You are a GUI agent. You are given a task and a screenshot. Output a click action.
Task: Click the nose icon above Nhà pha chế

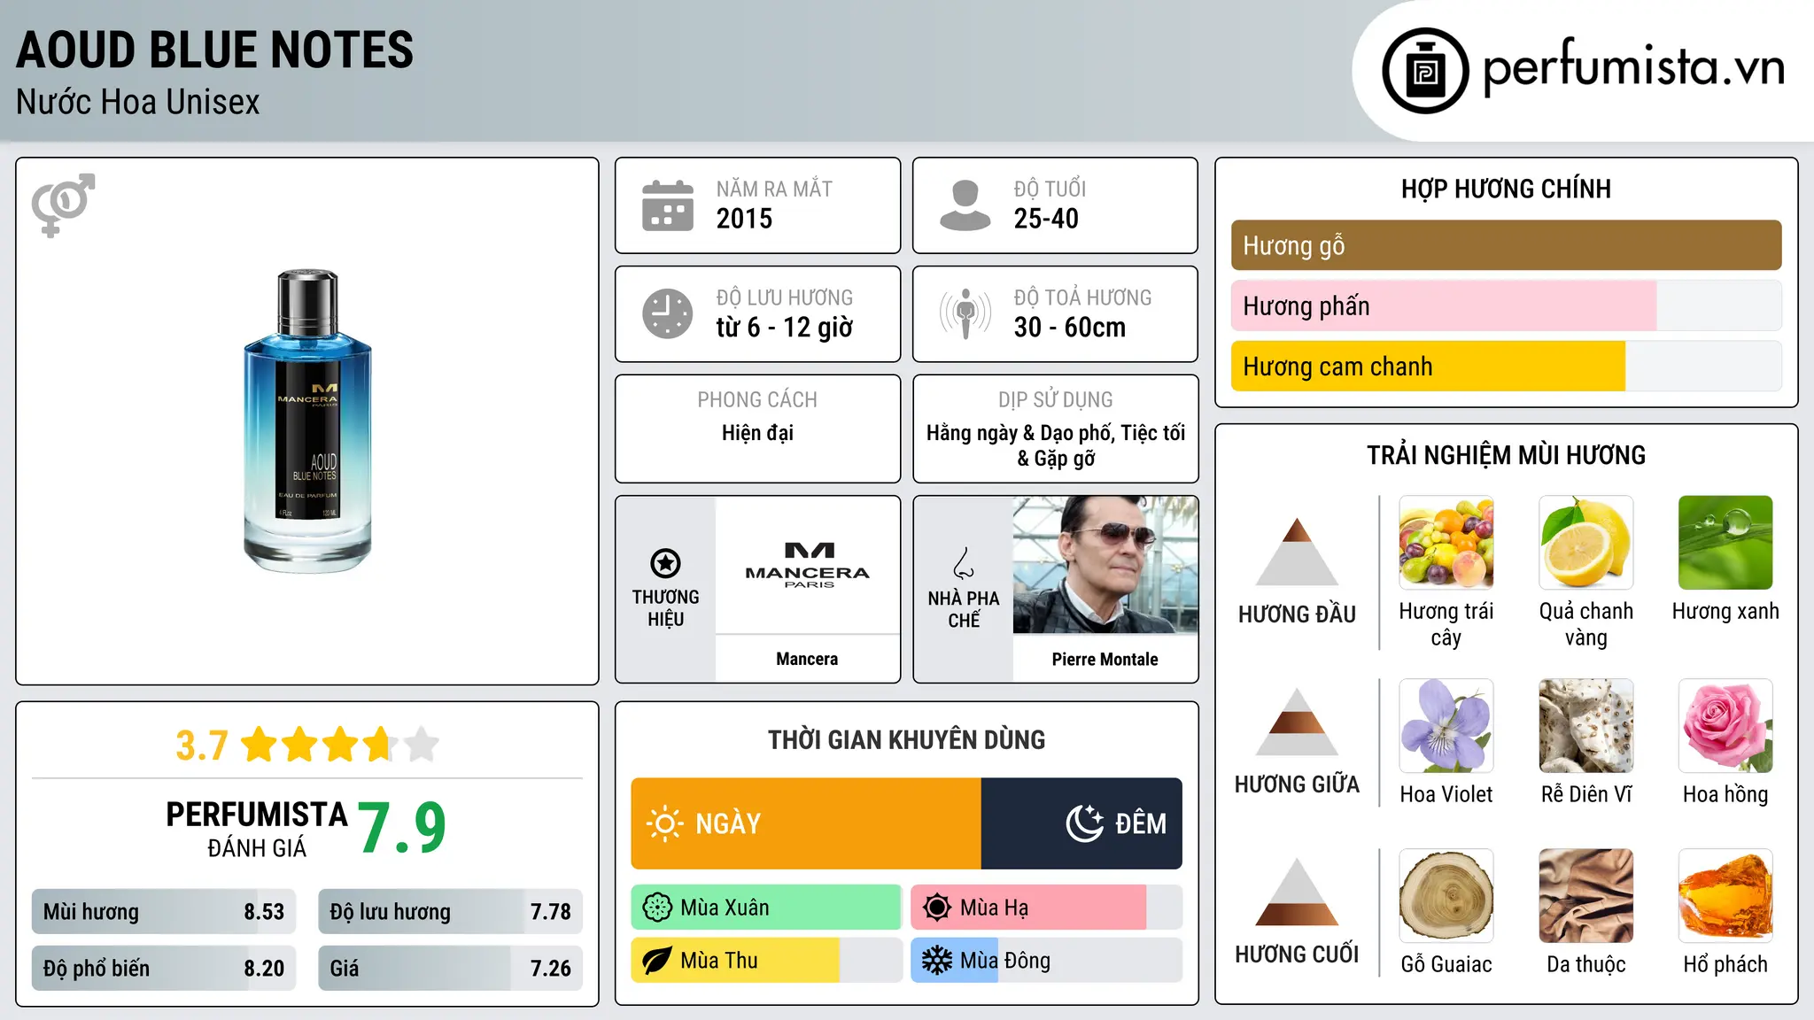tap(964, 563)
